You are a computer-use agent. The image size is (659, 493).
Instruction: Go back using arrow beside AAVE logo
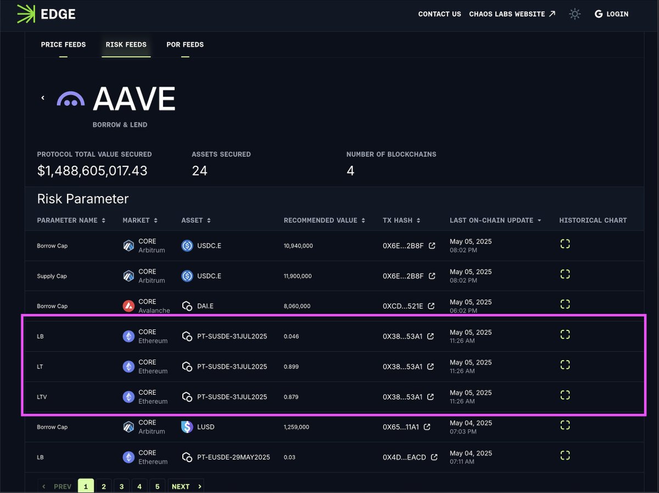pyautogui.click(x=43, y=98)
